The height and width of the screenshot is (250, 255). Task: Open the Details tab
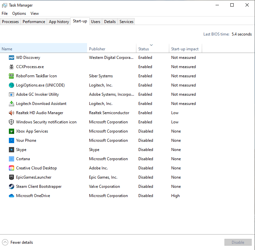110,22
